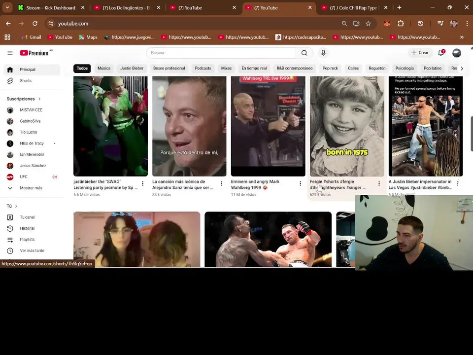
Task: Show more bookmarks with the double chevron
Action: [x=462, y=37]
